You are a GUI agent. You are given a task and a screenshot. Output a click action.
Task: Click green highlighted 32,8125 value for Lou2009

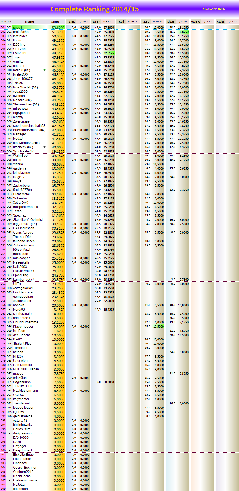(109, 53)
